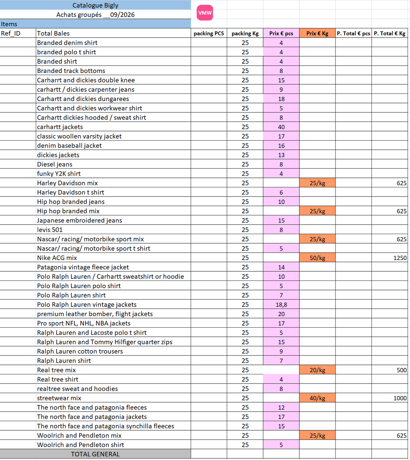This screenshot has height=460, width=410.
Task: Click 'premium leather bomber, flight jackets' cell
Action: (113, 314)
